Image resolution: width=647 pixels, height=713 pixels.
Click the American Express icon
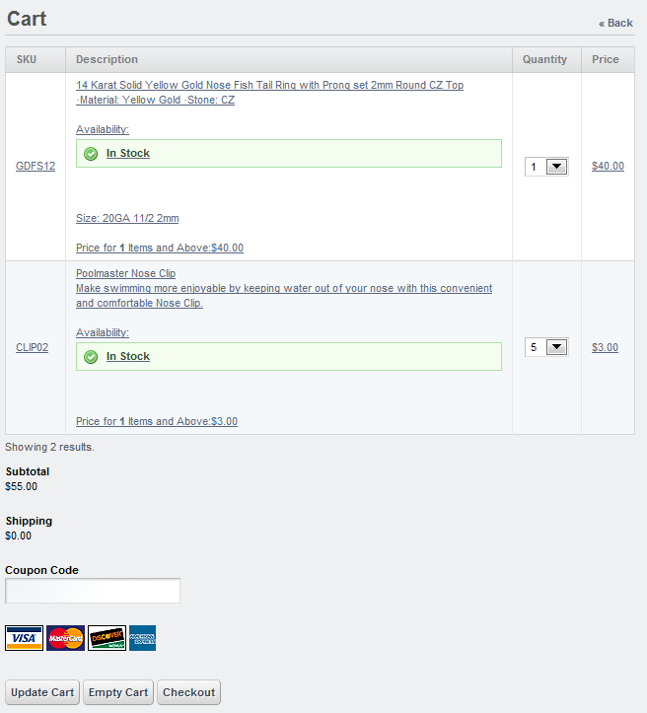(142, 638)
